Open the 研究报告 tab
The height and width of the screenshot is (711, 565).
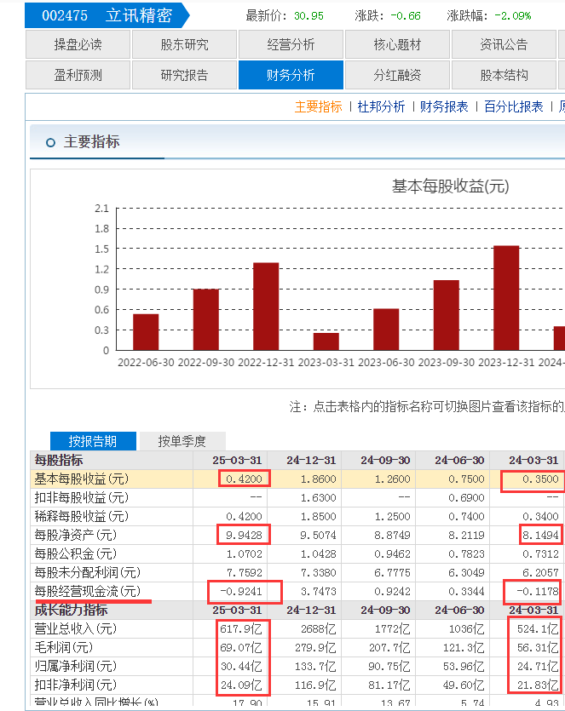184,75
